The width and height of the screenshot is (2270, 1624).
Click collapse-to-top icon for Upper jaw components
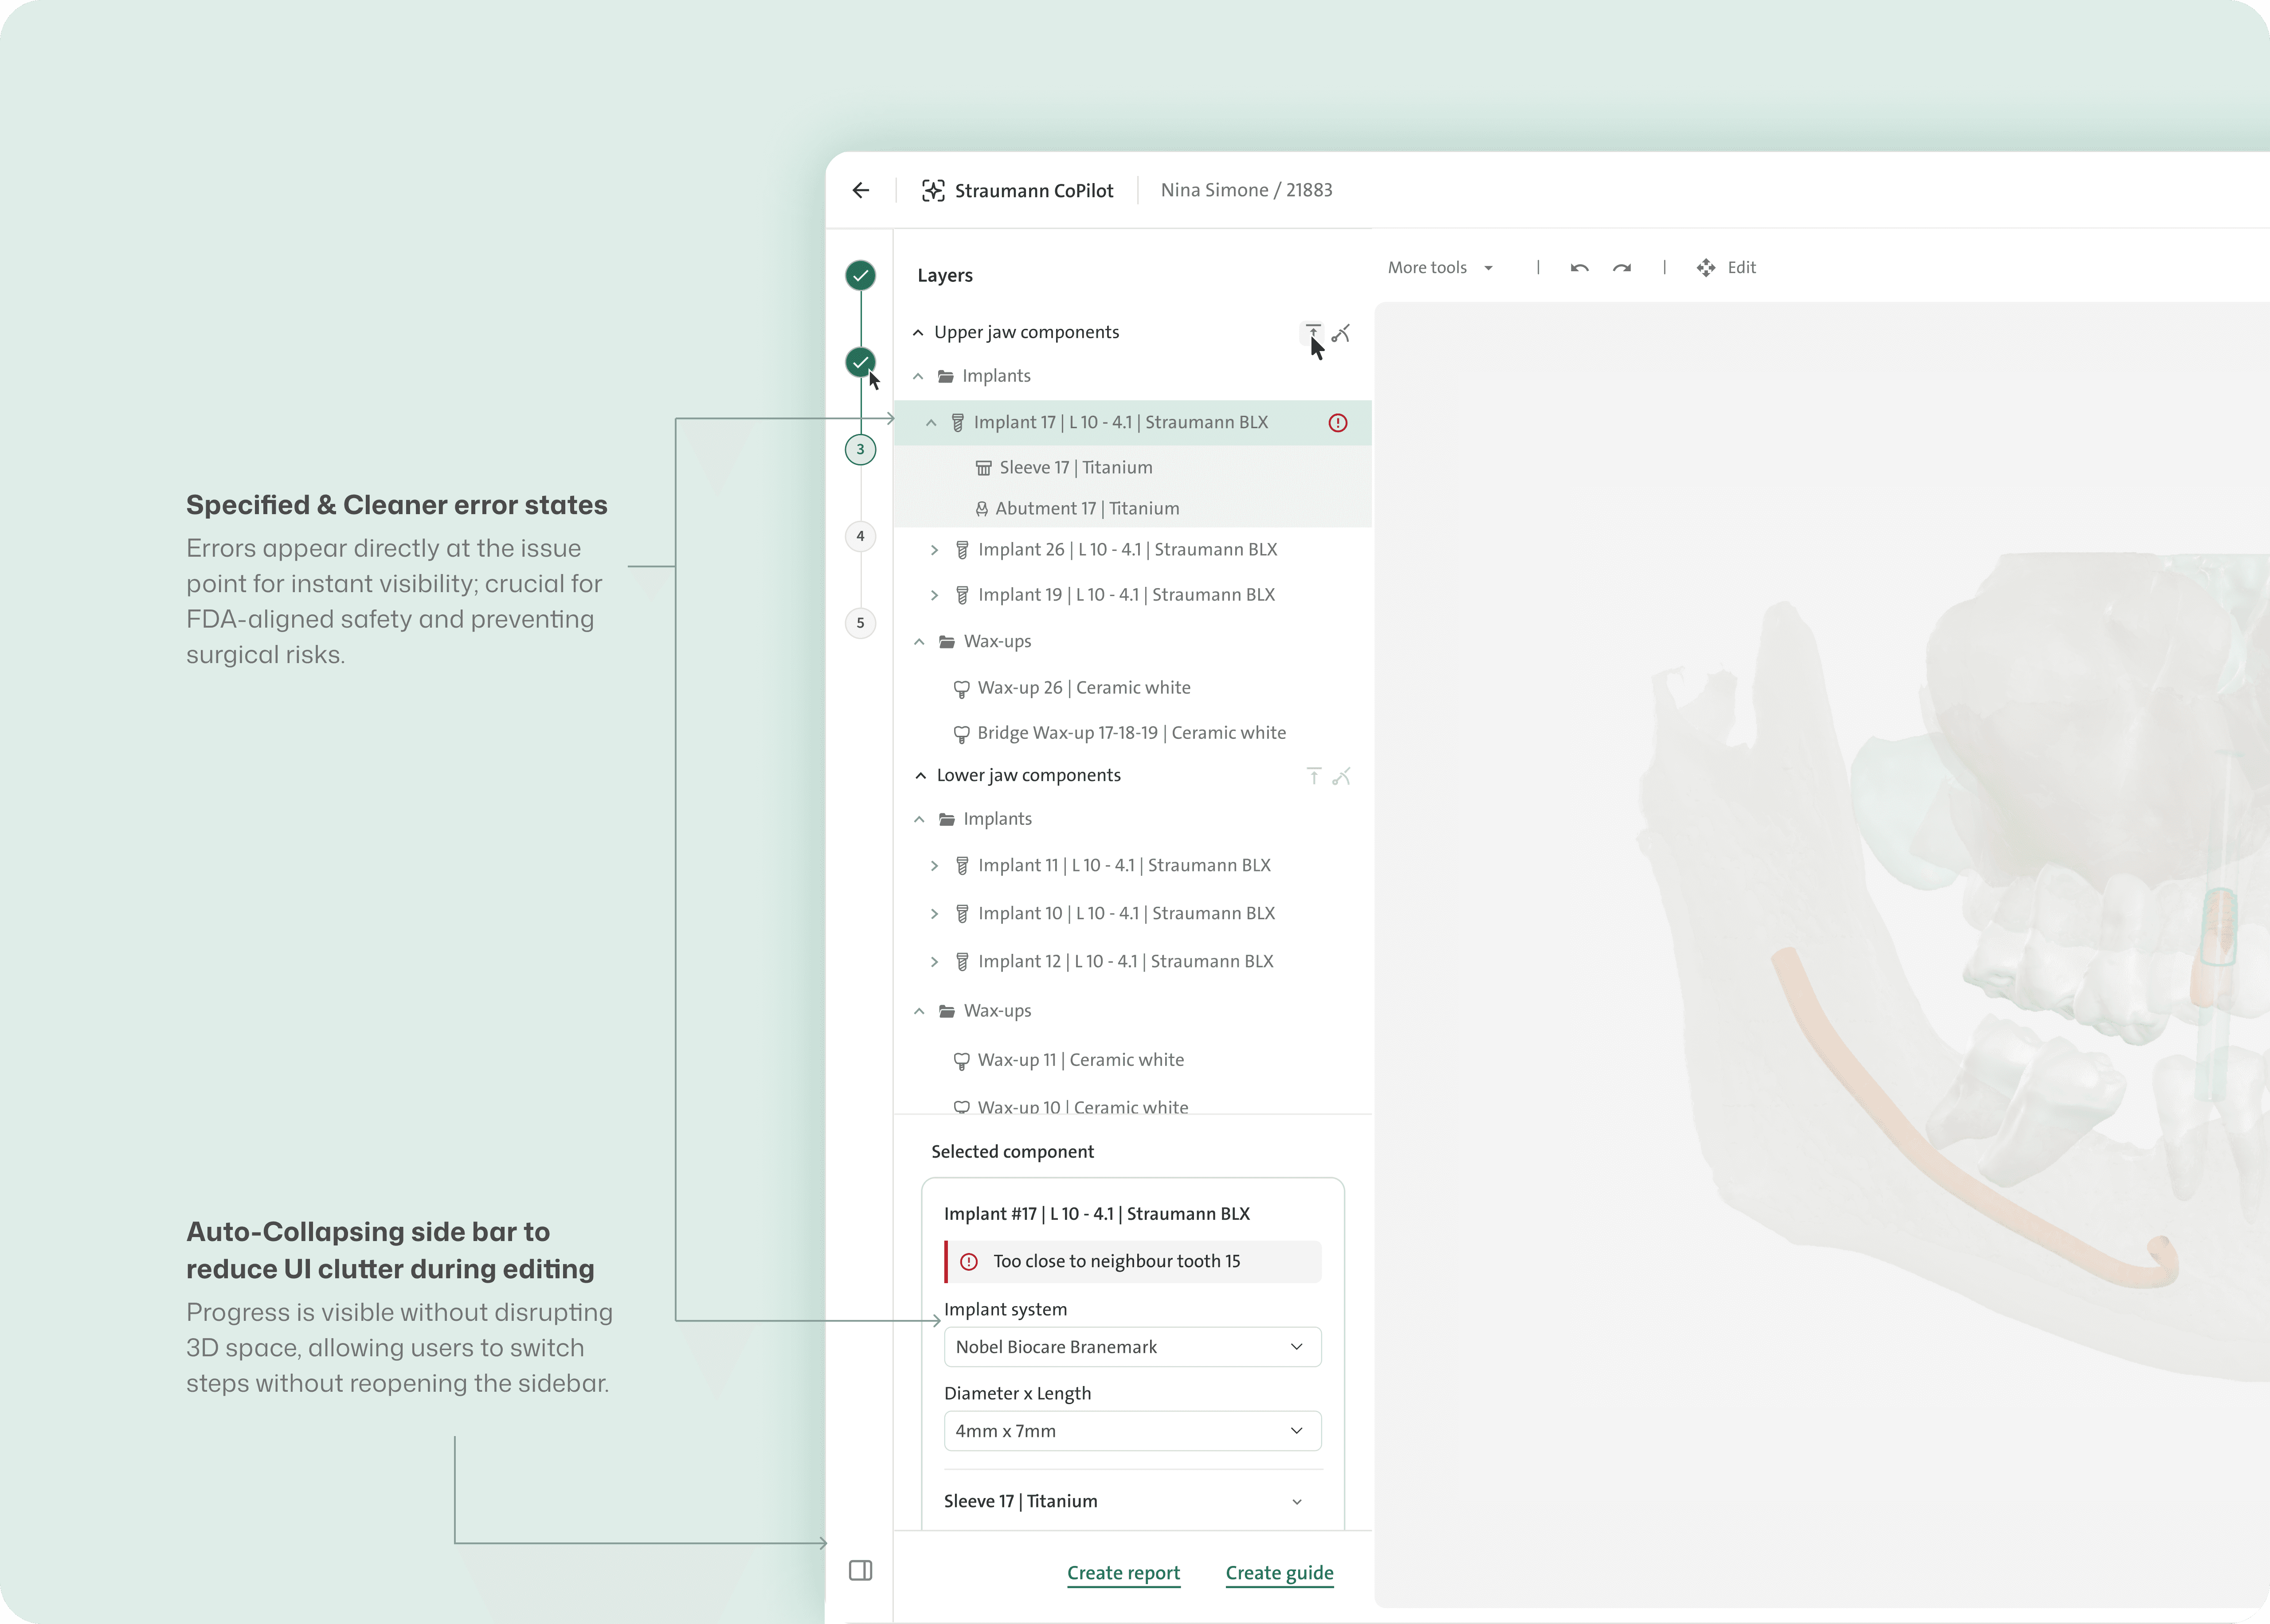[x=1312, y=332]
